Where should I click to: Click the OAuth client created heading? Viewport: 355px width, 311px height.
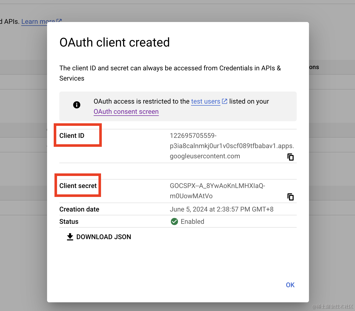tap(115, 42)
